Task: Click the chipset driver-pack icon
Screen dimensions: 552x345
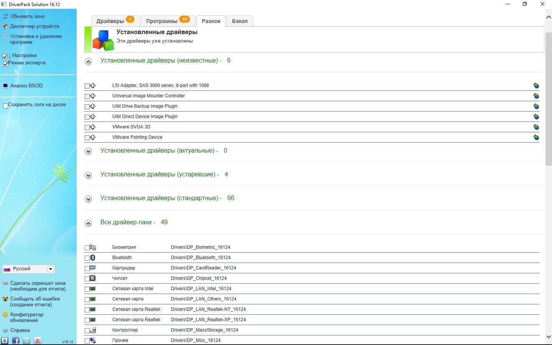Action: (93, 278)
